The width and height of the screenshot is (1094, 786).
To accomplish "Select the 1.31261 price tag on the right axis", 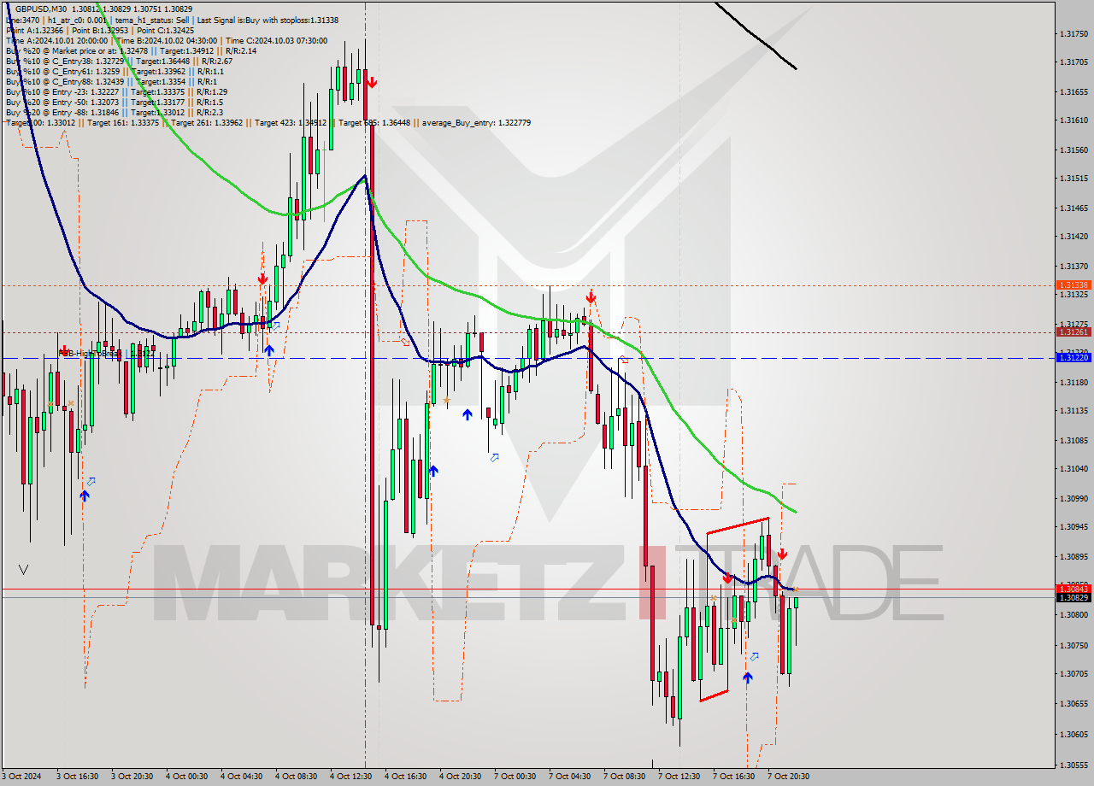I will coord(1073,331).
